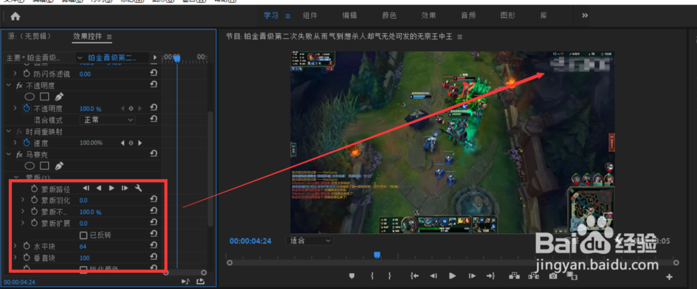Screen dimensions: 697x289
Task: Create rectangle mask under 马赛克 effect
Action: (x=44, y=166)
